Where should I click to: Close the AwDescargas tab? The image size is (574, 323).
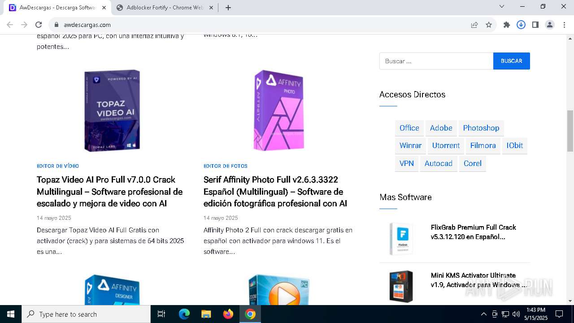point(104,7)
